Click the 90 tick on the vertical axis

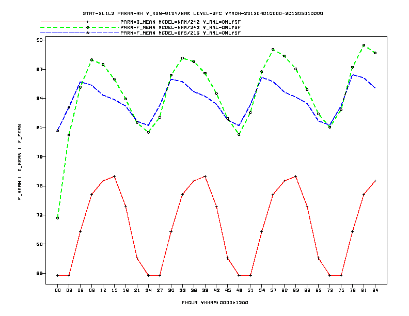coord(39,40)
